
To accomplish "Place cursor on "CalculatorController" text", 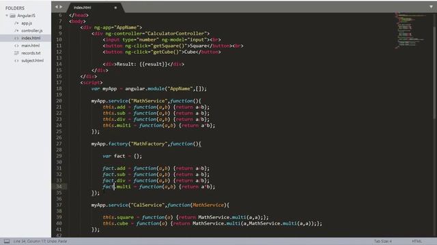I will (x=177, y=33).
